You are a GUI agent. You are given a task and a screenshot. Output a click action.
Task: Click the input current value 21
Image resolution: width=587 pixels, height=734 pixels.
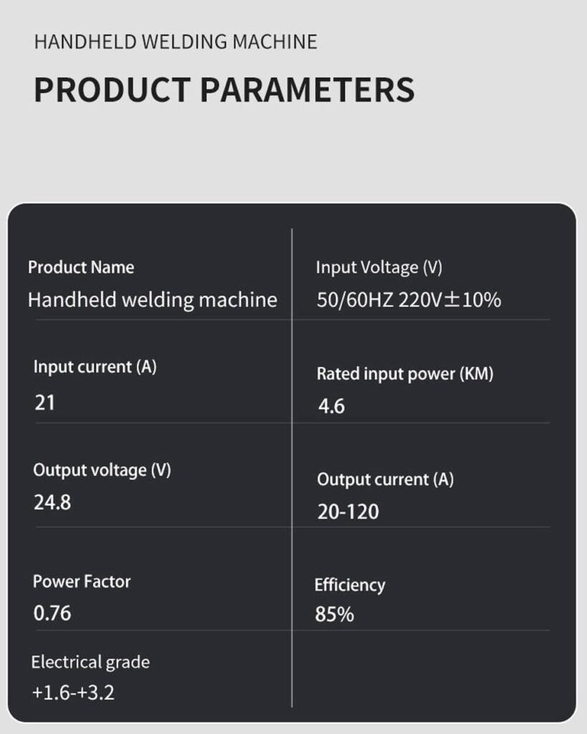pos(45,403)
